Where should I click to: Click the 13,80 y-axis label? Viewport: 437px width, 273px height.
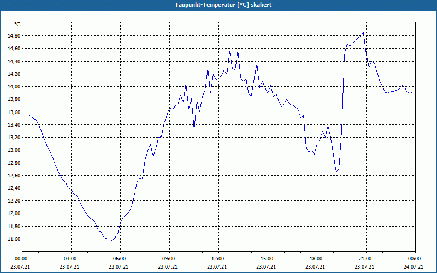point(14,99)
